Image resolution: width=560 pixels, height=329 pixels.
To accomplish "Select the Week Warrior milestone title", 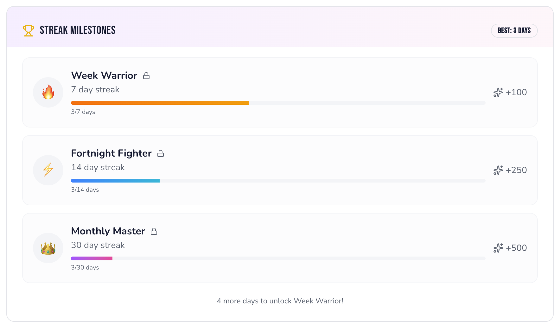I will [104, 76].
